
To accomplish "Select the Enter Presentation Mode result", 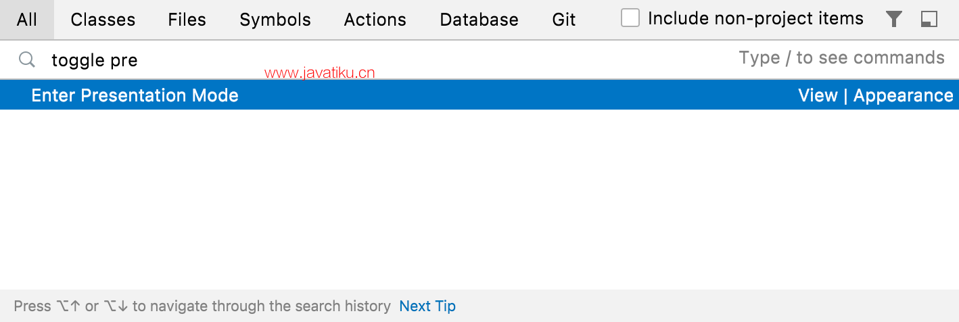I will click(479, 95).
